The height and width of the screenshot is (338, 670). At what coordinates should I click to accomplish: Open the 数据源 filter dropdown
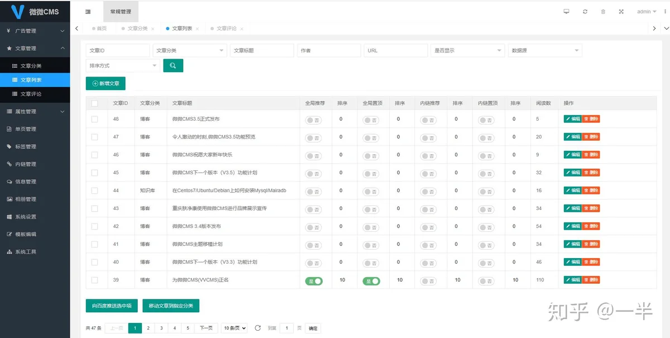tap(545, 50)
